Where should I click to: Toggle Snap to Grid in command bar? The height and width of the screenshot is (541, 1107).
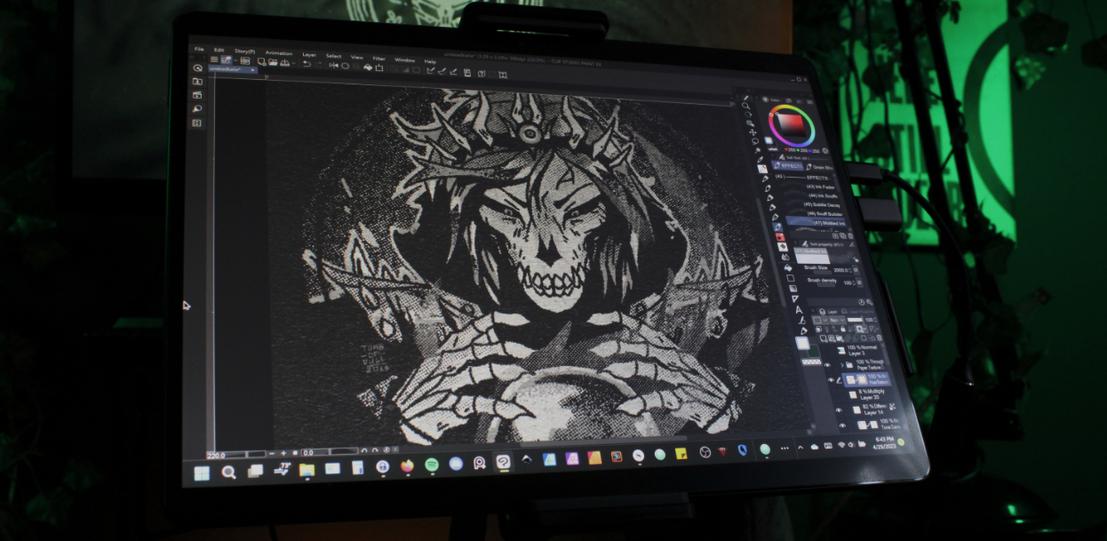pos(453,72)
